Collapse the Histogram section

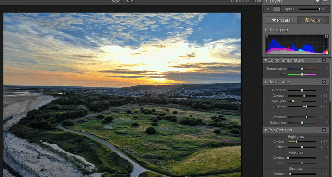[x=266, y=30]
